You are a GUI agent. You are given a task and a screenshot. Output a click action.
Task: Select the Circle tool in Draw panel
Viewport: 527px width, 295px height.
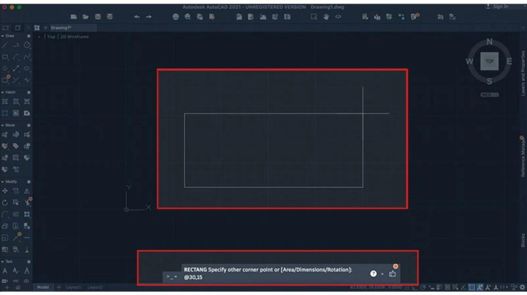27,45
